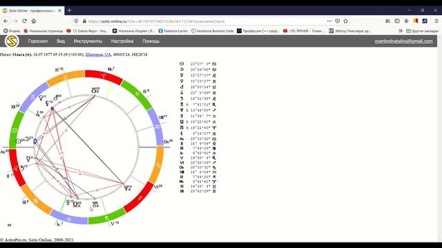442x248 pixels.
Task: Click the Sun position row 23°27' 0"
Action: pyautogui.click(x=198, y=64)
